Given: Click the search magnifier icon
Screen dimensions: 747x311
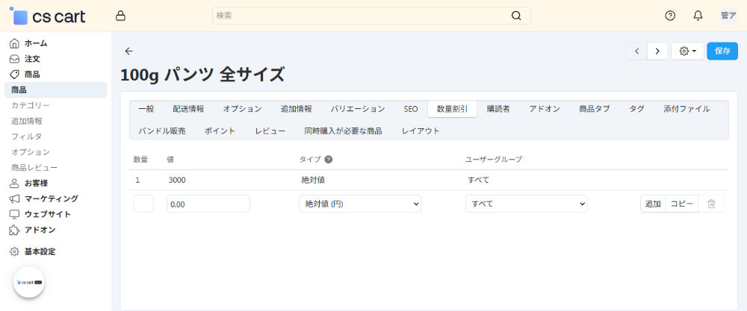Looking at the screenshot, I should [x=516, y=16].
